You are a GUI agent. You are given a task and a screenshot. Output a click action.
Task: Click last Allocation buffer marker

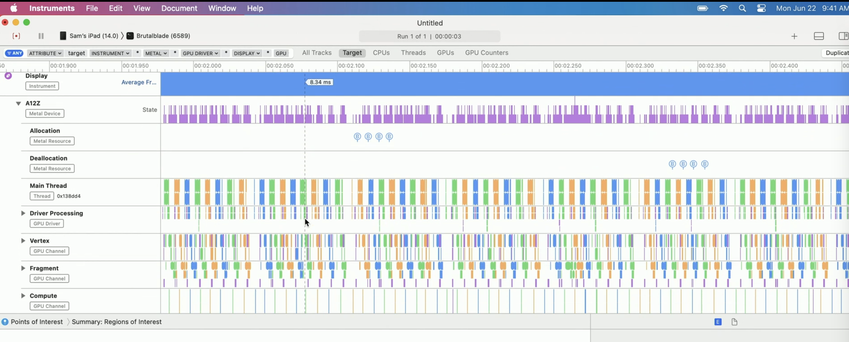click(x=389, y=137)
